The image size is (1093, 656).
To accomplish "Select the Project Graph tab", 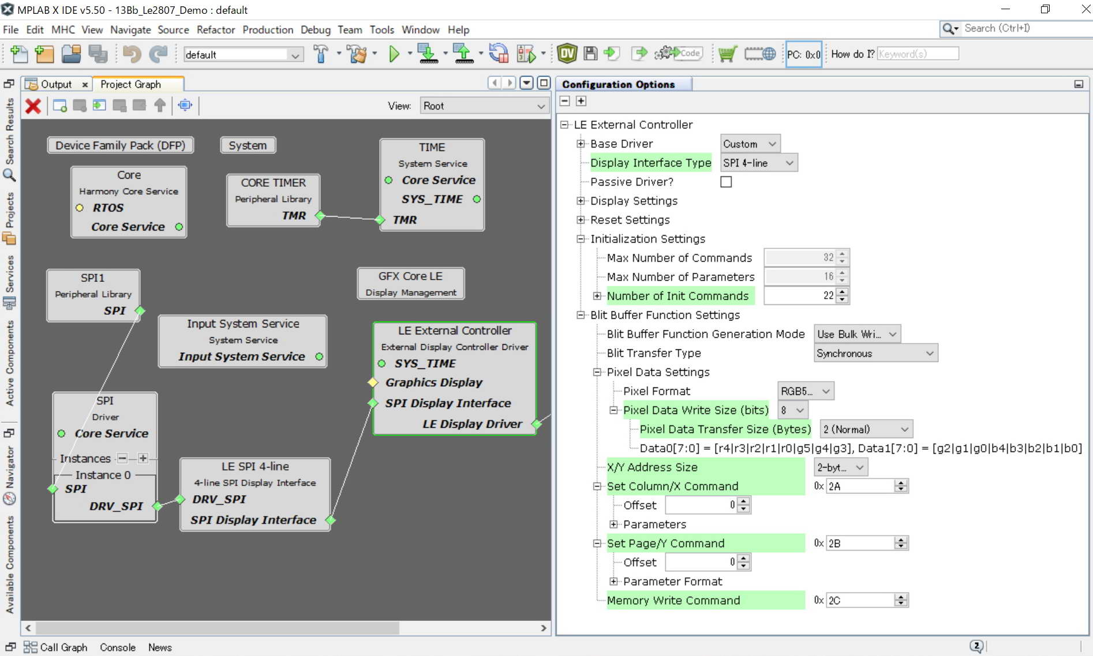I will point(131,84).
